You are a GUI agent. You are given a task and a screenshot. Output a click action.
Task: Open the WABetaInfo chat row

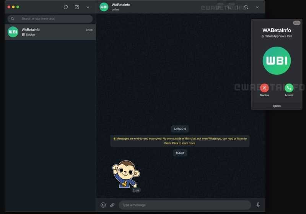(50, 32)
